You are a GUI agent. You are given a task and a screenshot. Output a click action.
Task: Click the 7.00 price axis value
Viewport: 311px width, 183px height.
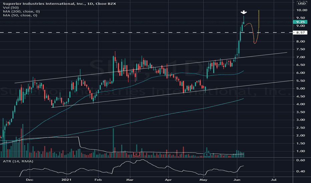tap(301, 57)
